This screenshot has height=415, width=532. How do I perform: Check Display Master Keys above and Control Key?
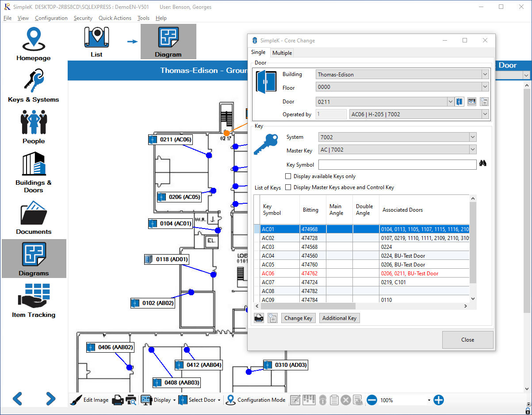pyautogui.click(x=288, y=187)
